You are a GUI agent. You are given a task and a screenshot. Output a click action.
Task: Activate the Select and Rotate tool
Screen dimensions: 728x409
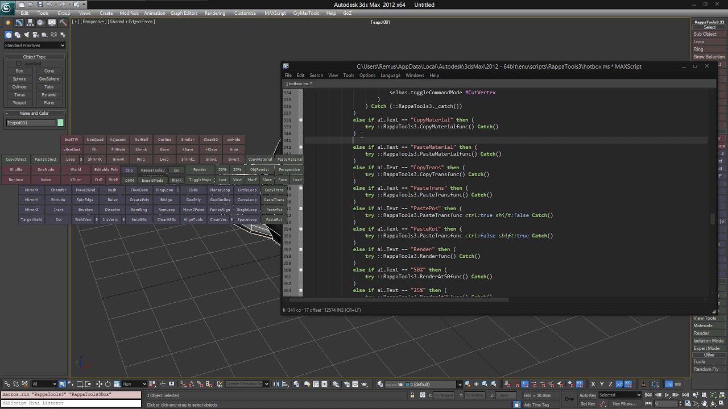(107, 384)
